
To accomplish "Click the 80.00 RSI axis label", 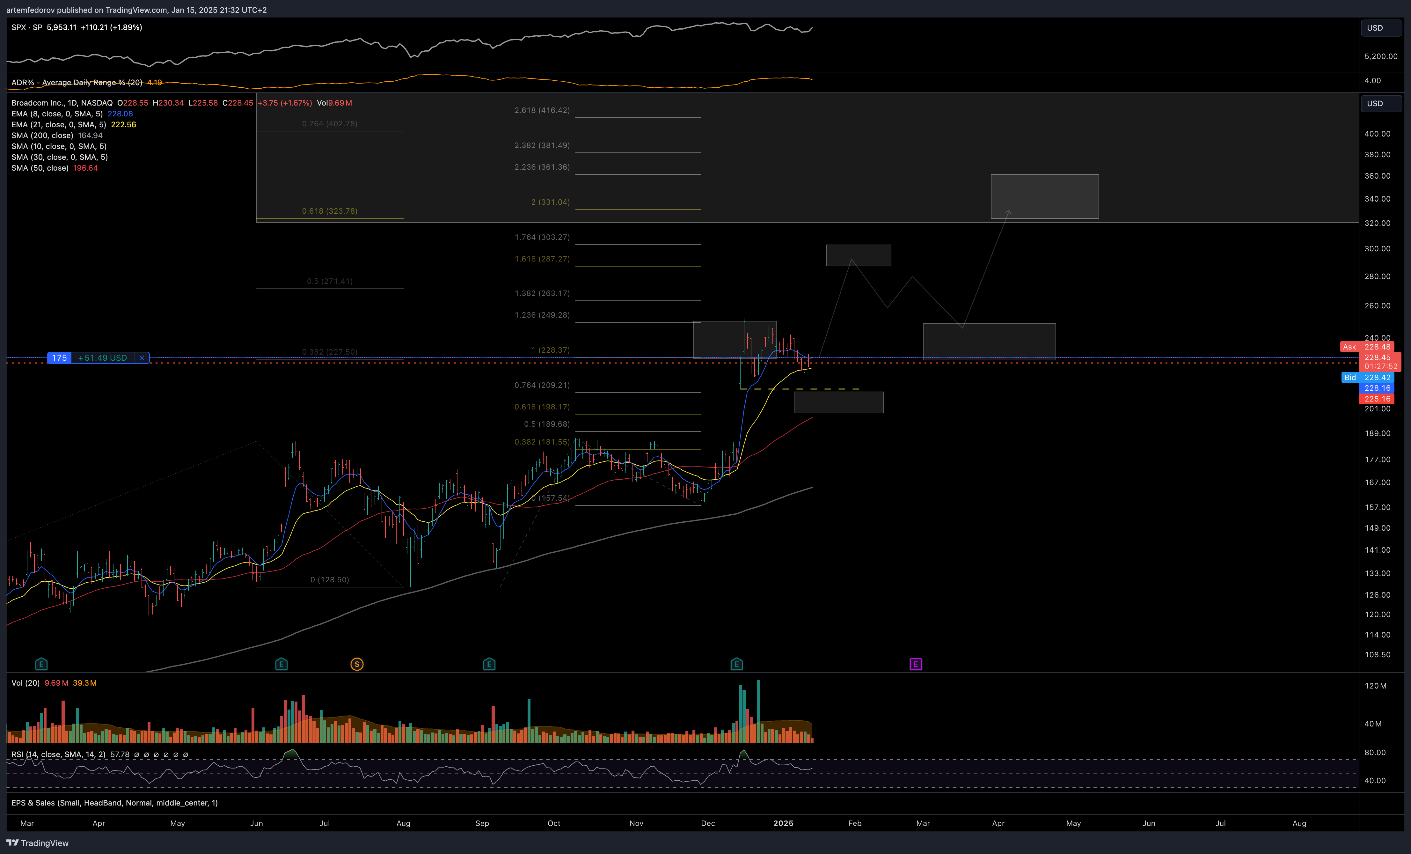I will (x=1375, y=752).
